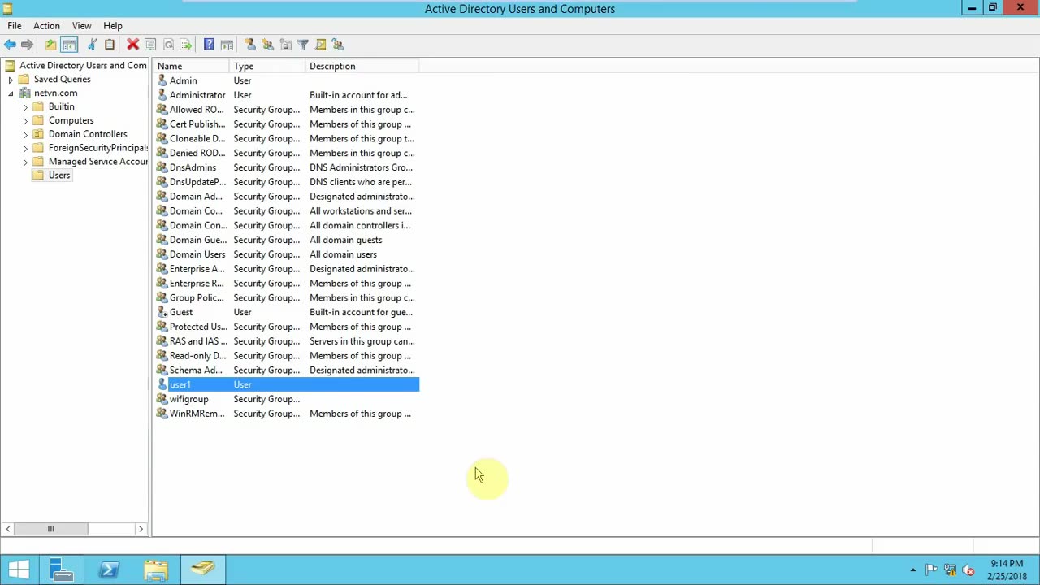
Task: Sort by the Type column header
Action: click(x=268, y=66)
